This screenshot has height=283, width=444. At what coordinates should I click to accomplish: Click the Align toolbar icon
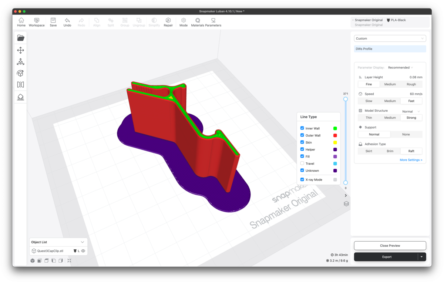click(x=97, y=22)
